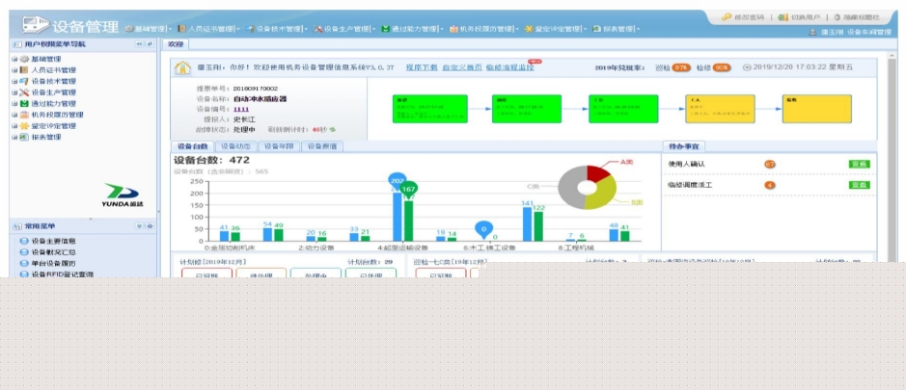Click the 隐藏标题栏 hide title bar icon
Viewport: 906px width, 390px height.
[x=837, y=17]
